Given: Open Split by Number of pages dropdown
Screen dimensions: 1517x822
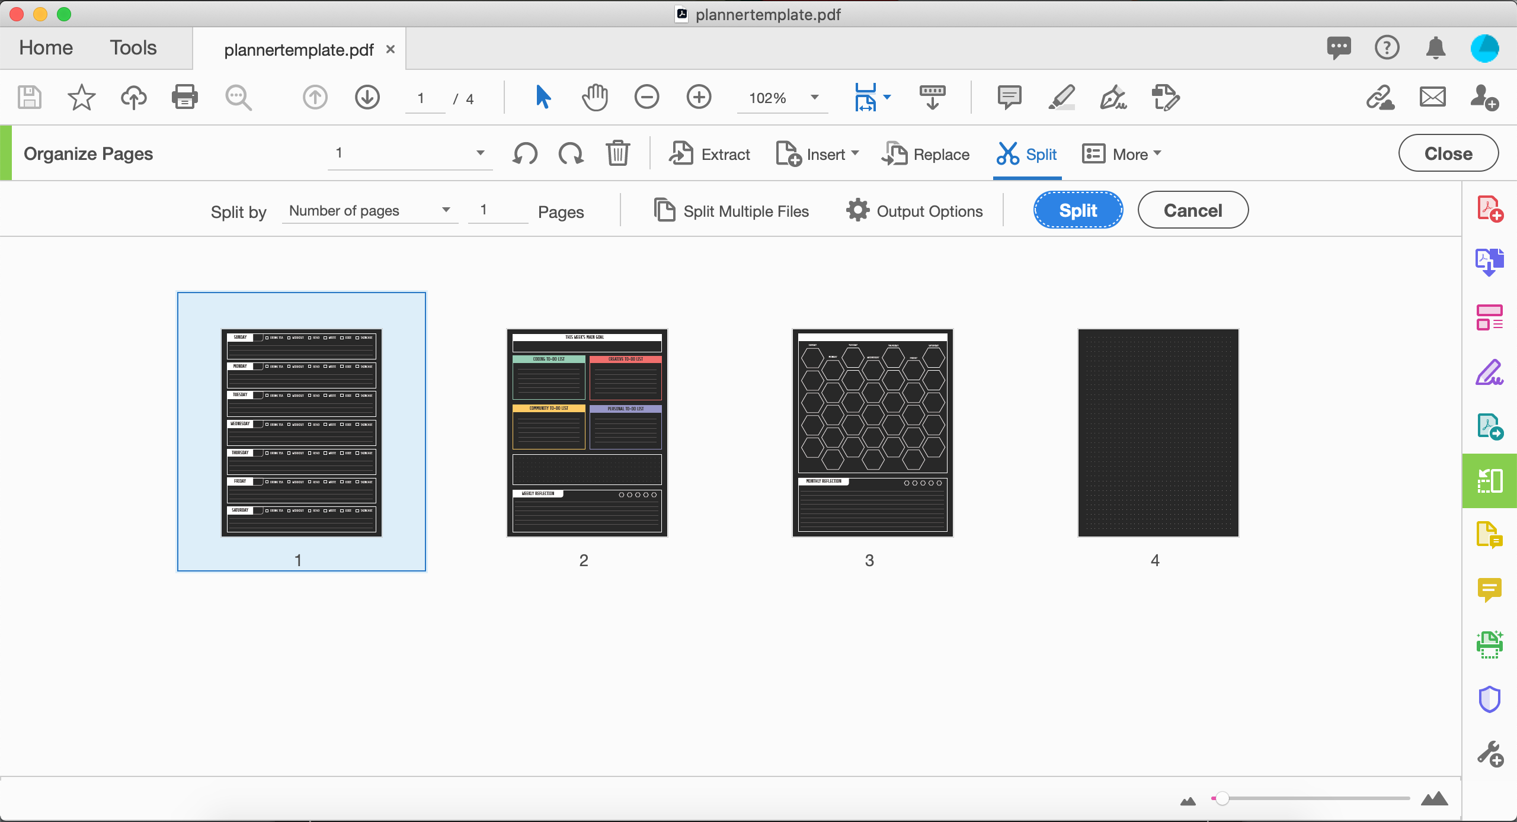Looking at the screenshot, I should tap(370, 210).
